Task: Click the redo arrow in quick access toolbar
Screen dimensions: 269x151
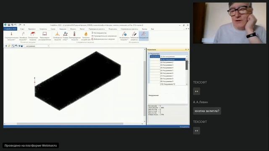Action: point(20,25)
